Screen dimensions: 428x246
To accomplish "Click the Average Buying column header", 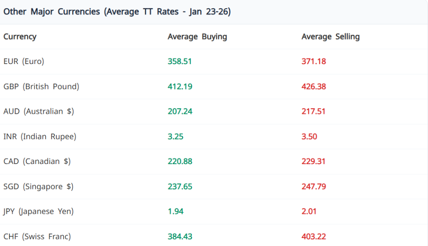I will tap(197, 37).
